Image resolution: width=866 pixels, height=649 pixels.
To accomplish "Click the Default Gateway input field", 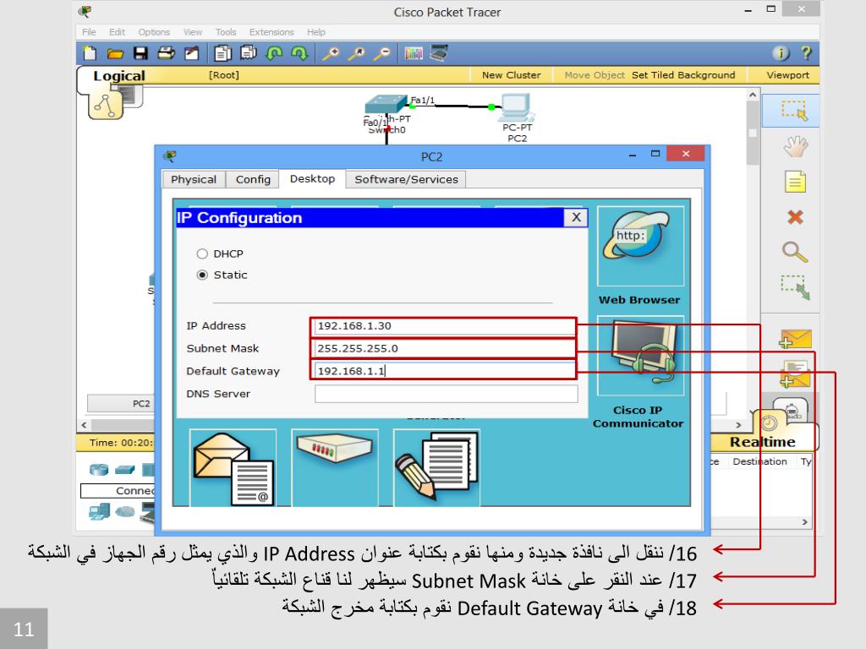I will pos(445,371).
